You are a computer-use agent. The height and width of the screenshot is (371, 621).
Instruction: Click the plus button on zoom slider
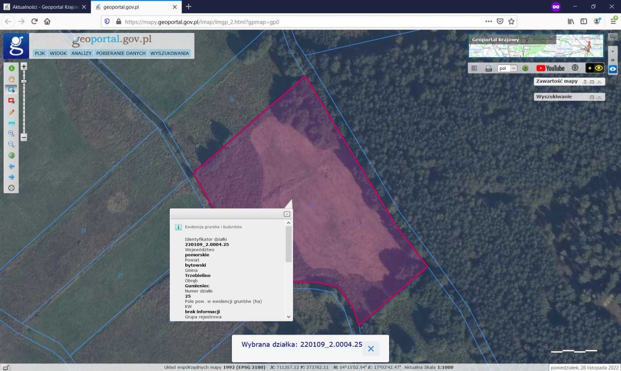coord(24,66)
